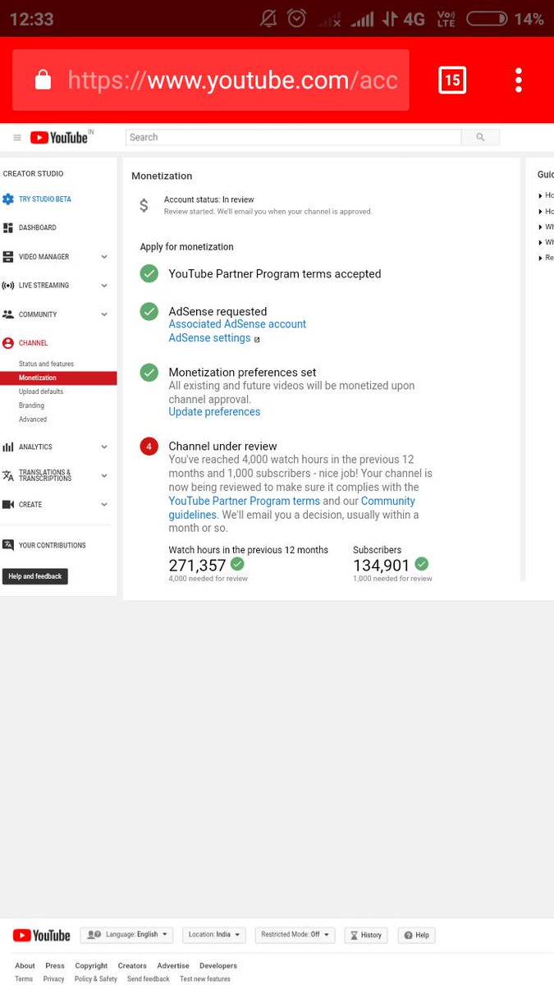Open Status and features page
Image resolution: width=554 pixels, height=985 pixels.
click(46, 364)
